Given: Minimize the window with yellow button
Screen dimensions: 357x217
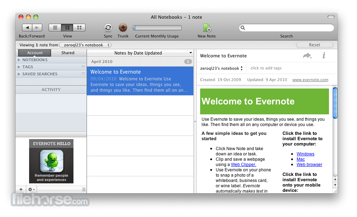Looking at the screenshot, I should (28, 17).
